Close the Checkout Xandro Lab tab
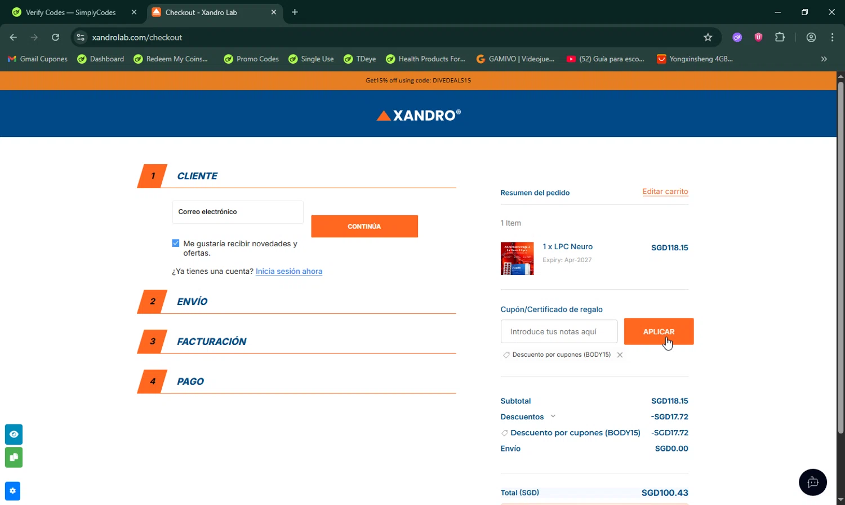This screenshot has width=845, height=505. point(274,12)
